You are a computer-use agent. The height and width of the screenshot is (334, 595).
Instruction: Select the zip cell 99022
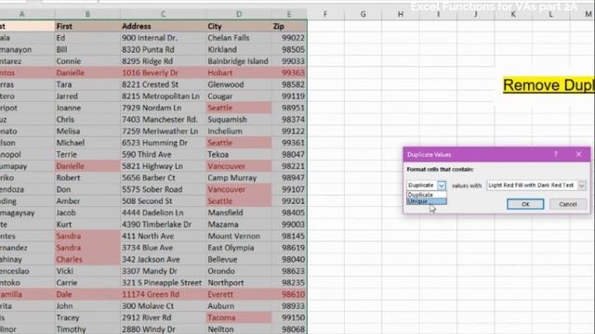pyautogui.click(x=289, y=38)
